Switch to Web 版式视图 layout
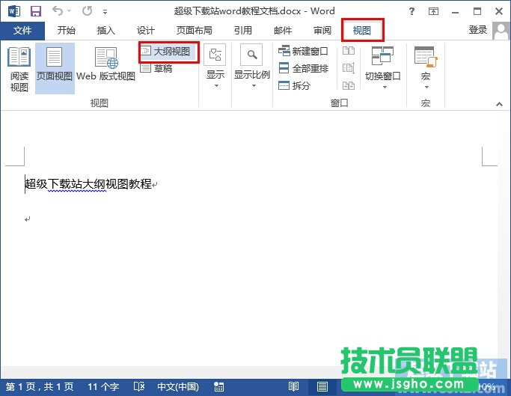The height and width of the screenshot is (396, 511). (x=105, y=64)
